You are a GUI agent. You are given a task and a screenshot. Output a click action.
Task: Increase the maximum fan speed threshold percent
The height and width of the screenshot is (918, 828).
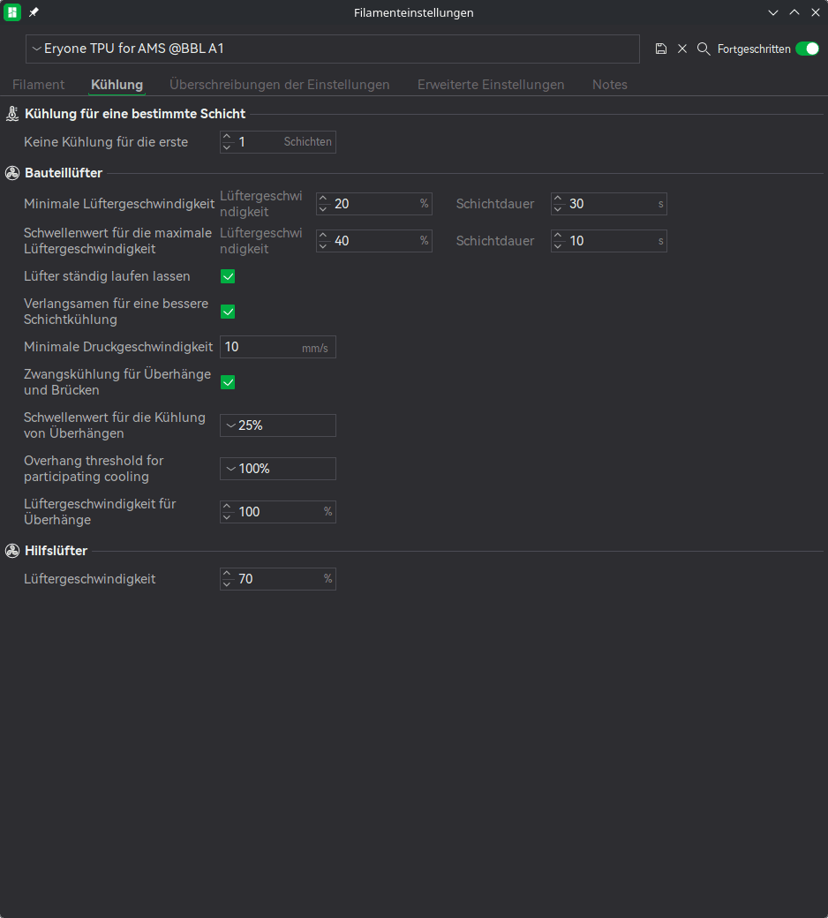[323, 236]
